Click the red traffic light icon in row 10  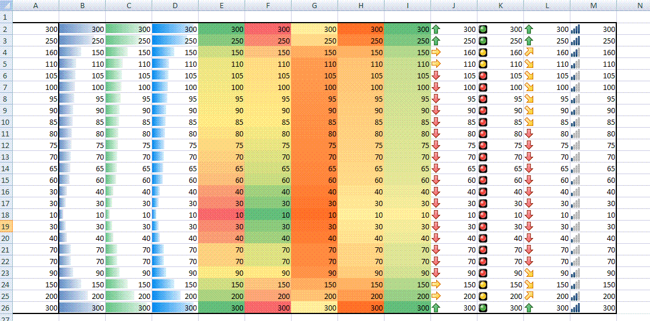[x=483, y=122]
